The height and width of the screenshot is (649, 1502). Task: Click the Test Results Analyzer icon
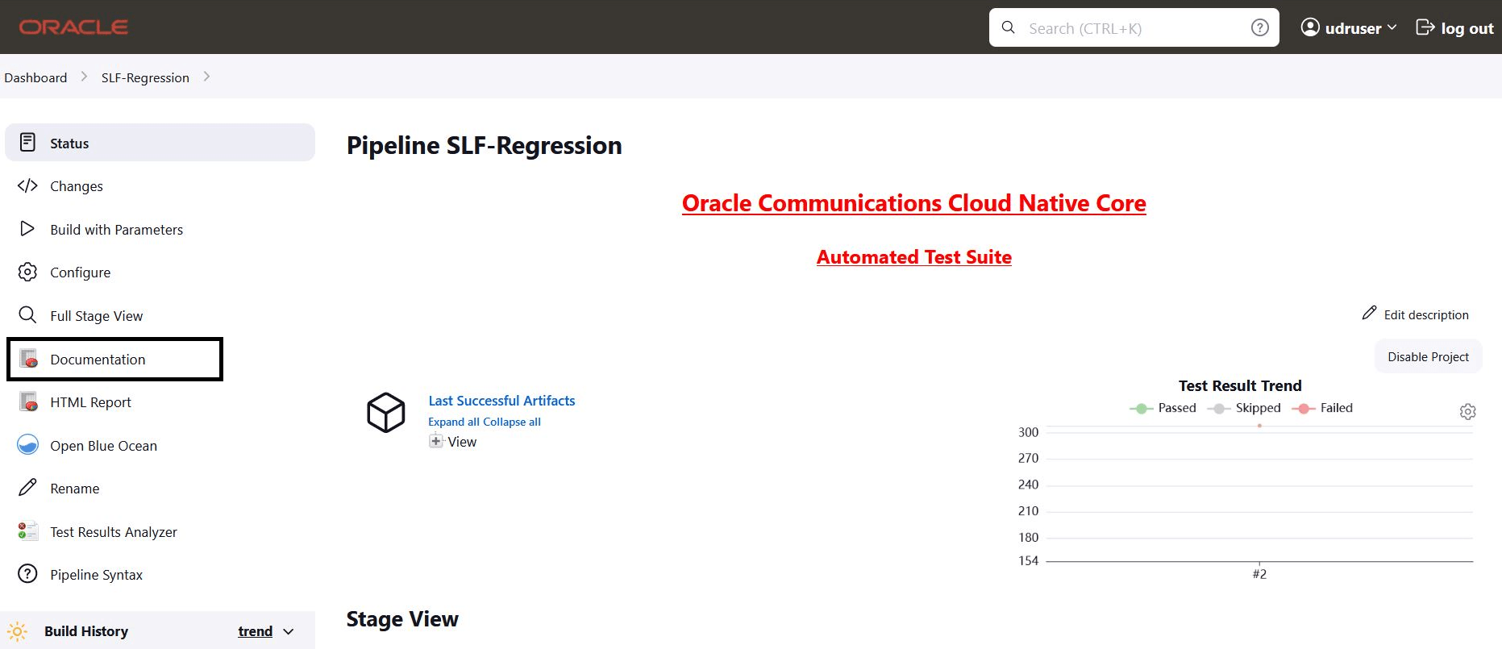27,530
